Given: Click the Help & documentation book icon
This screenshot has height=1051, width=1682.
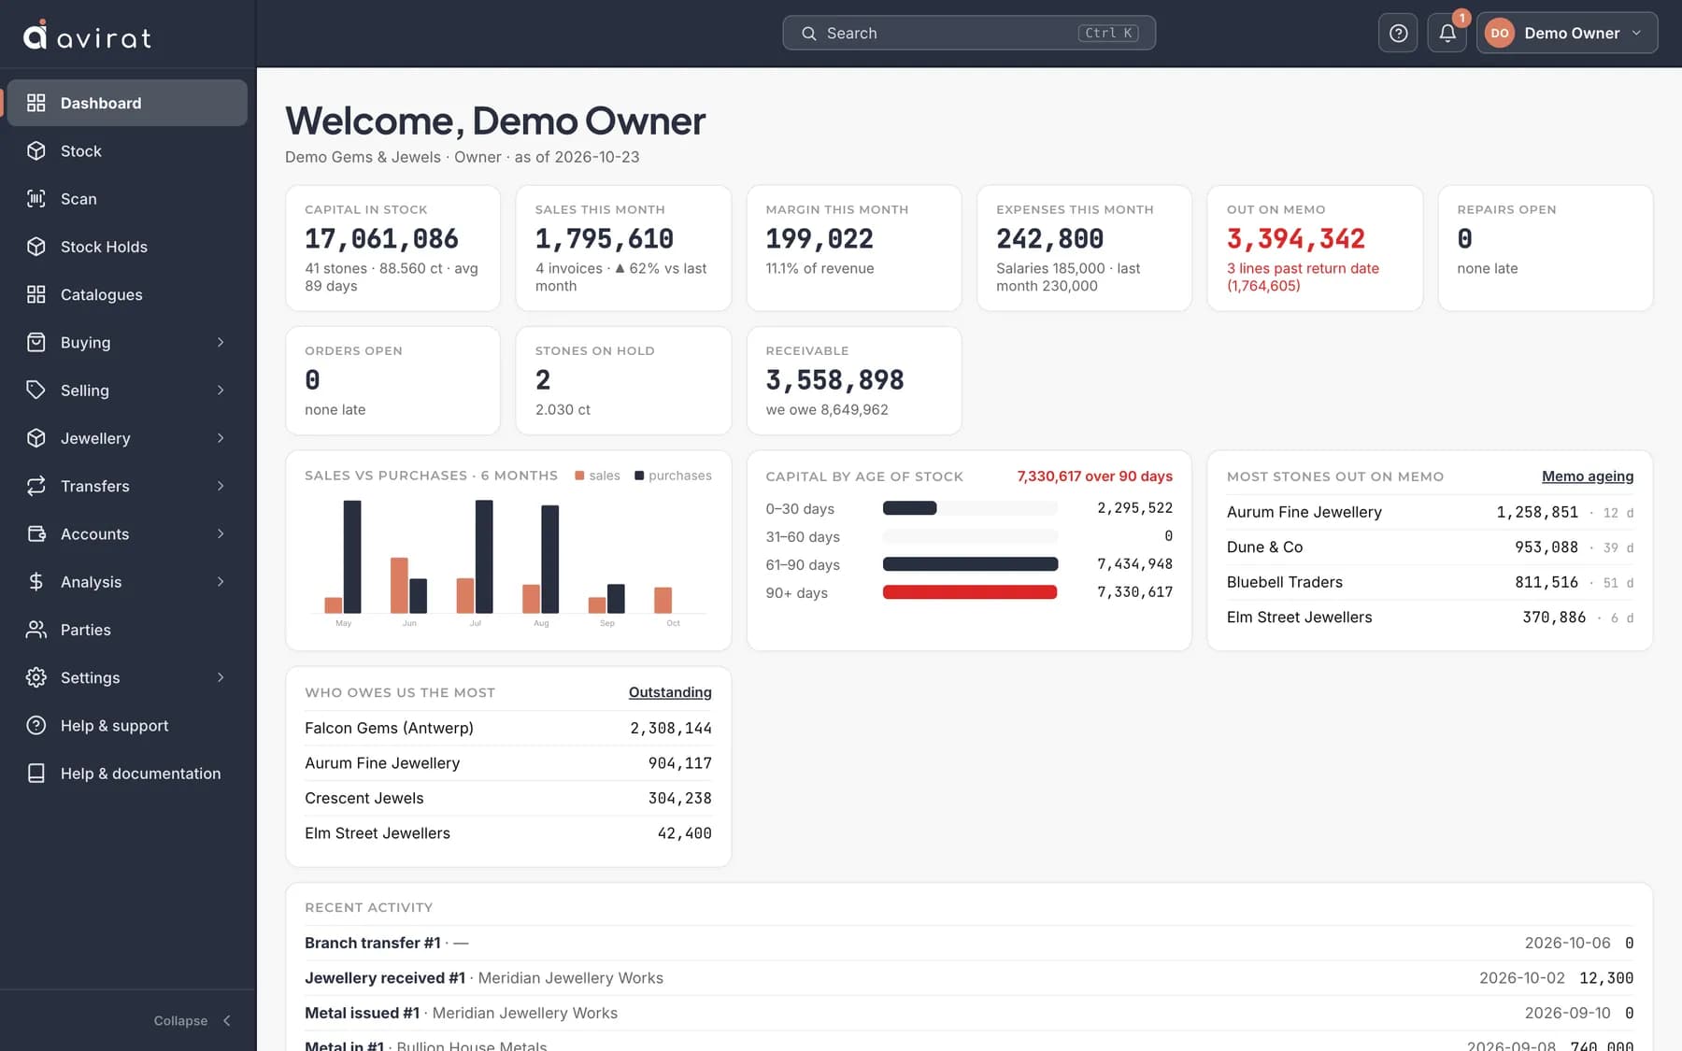Looking at the screenshot, I should tap(36, 773).
